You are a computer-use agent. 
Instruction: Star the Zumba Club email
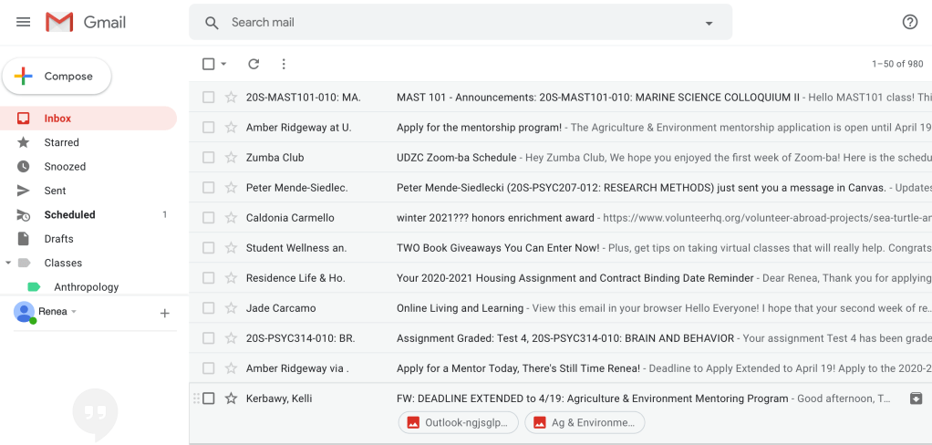pos(231,158)
